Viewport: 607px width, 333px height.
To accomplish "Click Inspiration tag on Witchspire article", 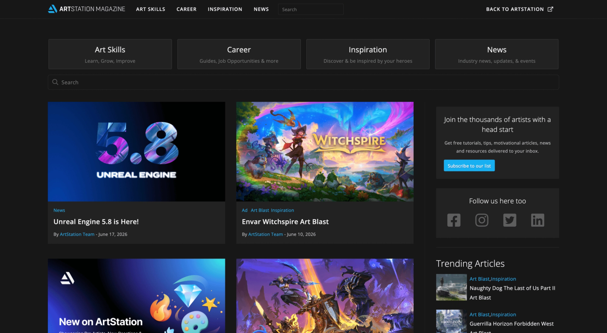I will click(x=282, y=210).
